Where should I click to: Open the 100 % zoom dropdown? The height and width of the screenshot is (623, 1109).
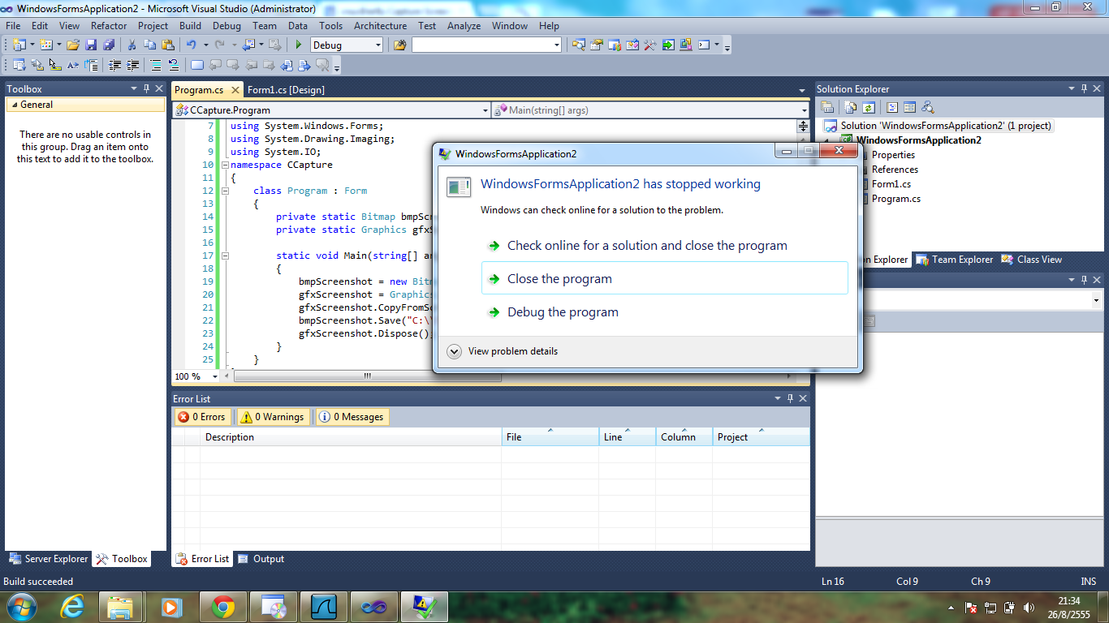[x=215, y=376]
